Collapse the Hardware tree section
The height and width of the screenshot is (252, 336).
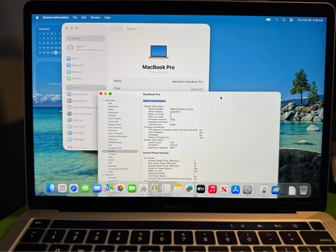(103, 100)
